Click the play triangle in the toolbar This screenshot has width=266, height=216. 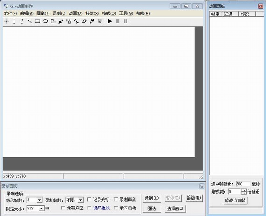click(x=110, y=21)
